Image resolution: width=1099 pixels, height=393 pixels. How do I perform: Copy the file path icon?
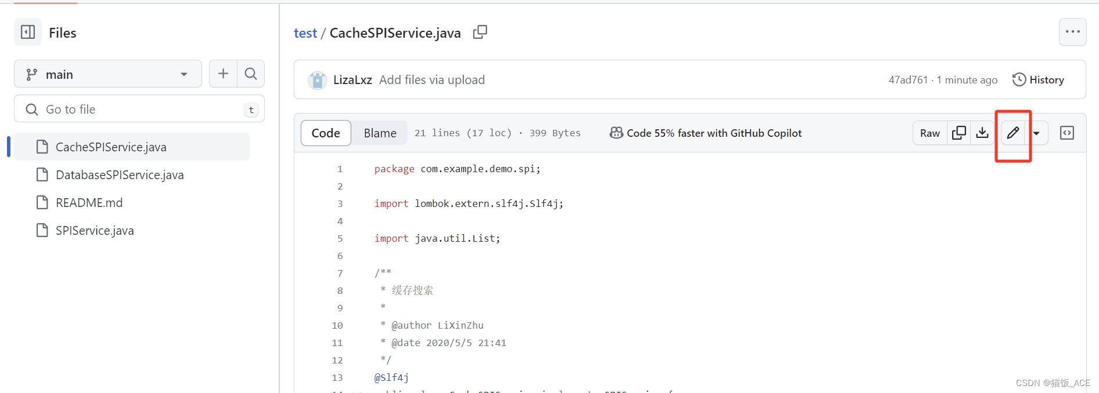click(x=480, y=32)
